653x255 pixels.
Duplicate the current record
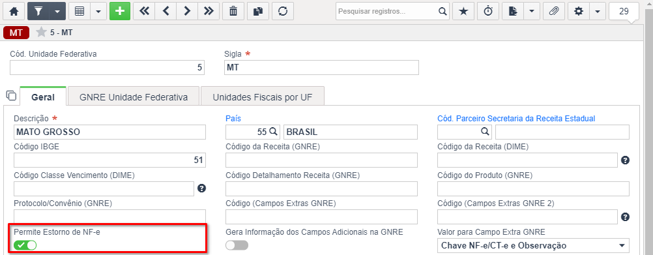pyautogui.click(x=258, y=11)
